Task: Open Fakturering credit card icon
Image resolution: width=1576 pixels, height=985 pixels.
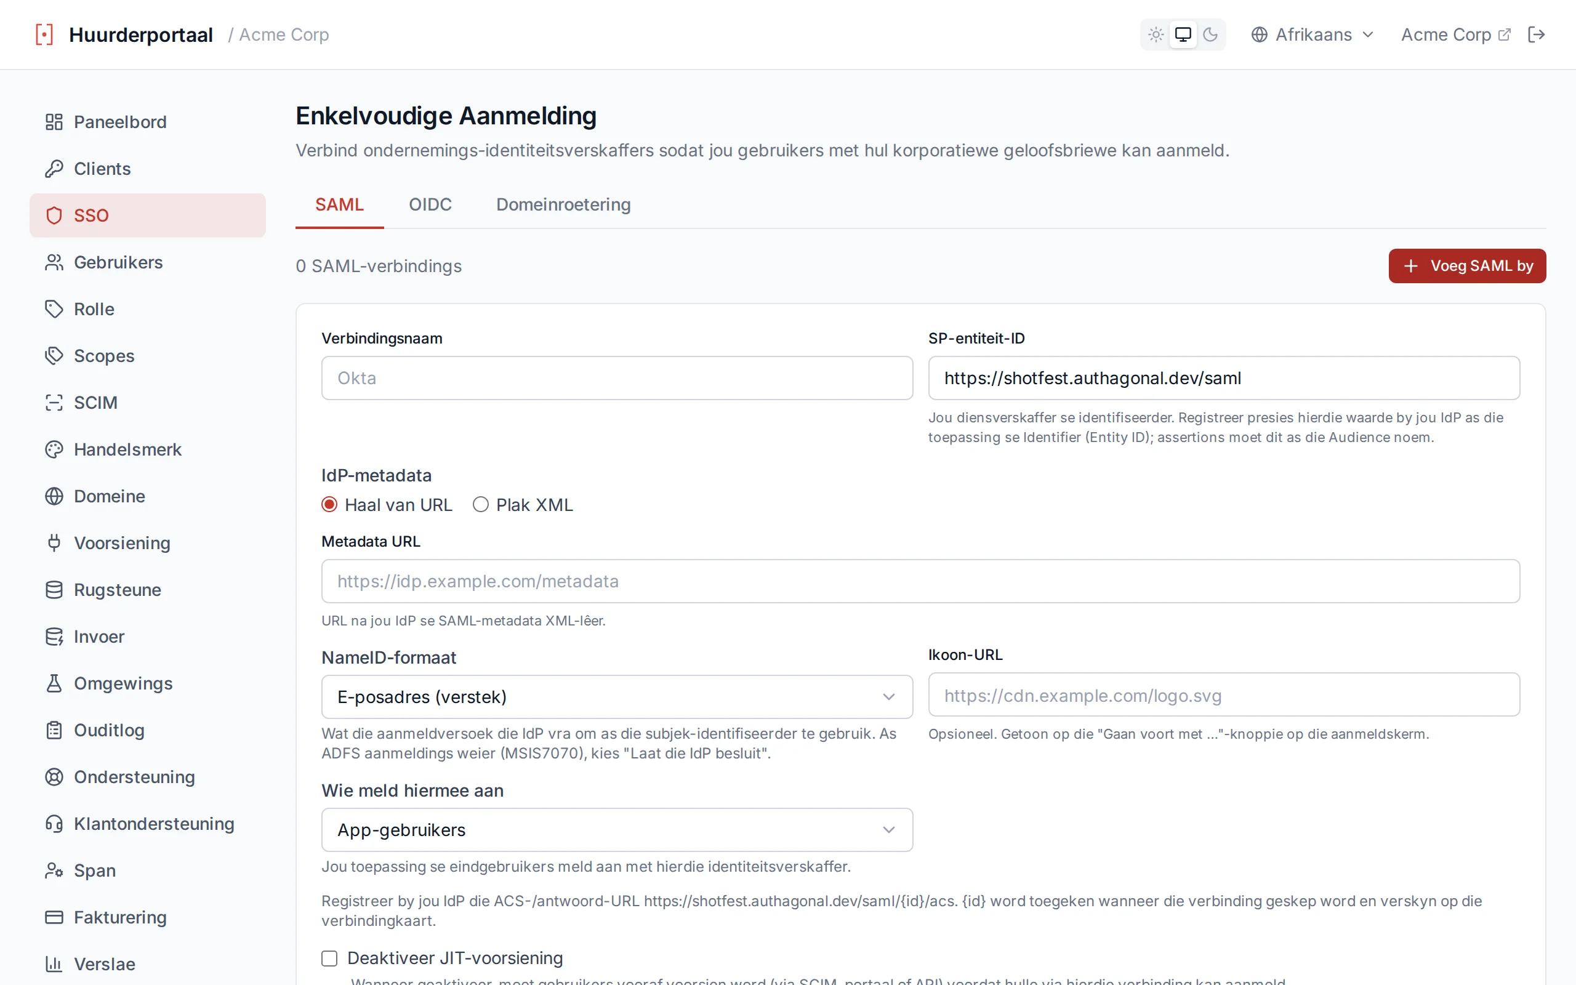Action: [54, 917]
